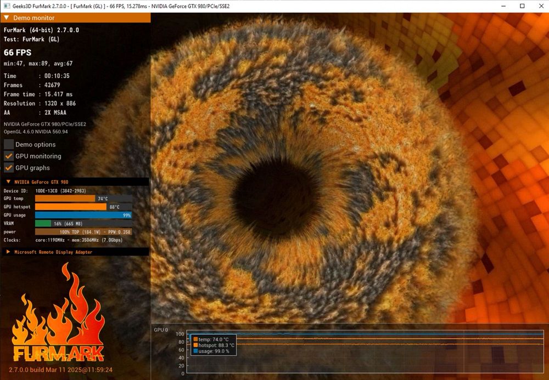Click the Device ID 10DE-13C0 text
The width and height of the screenshot is (549, 380).
pos(60,190)
